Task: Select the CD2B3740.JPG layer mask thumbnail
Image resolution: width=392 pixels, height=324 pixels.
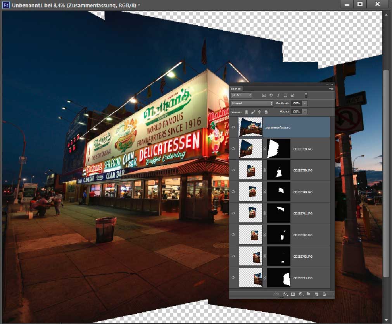Action: (x=279, y=191)
